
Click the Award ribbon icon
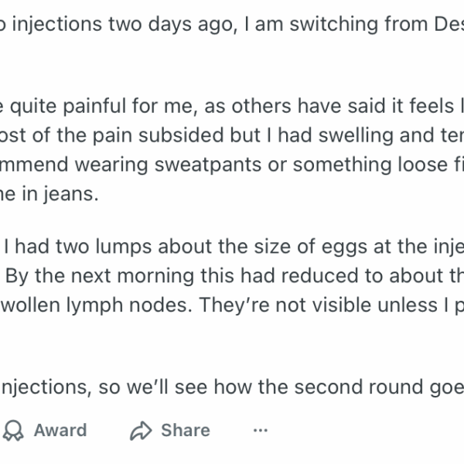[15, 430]
